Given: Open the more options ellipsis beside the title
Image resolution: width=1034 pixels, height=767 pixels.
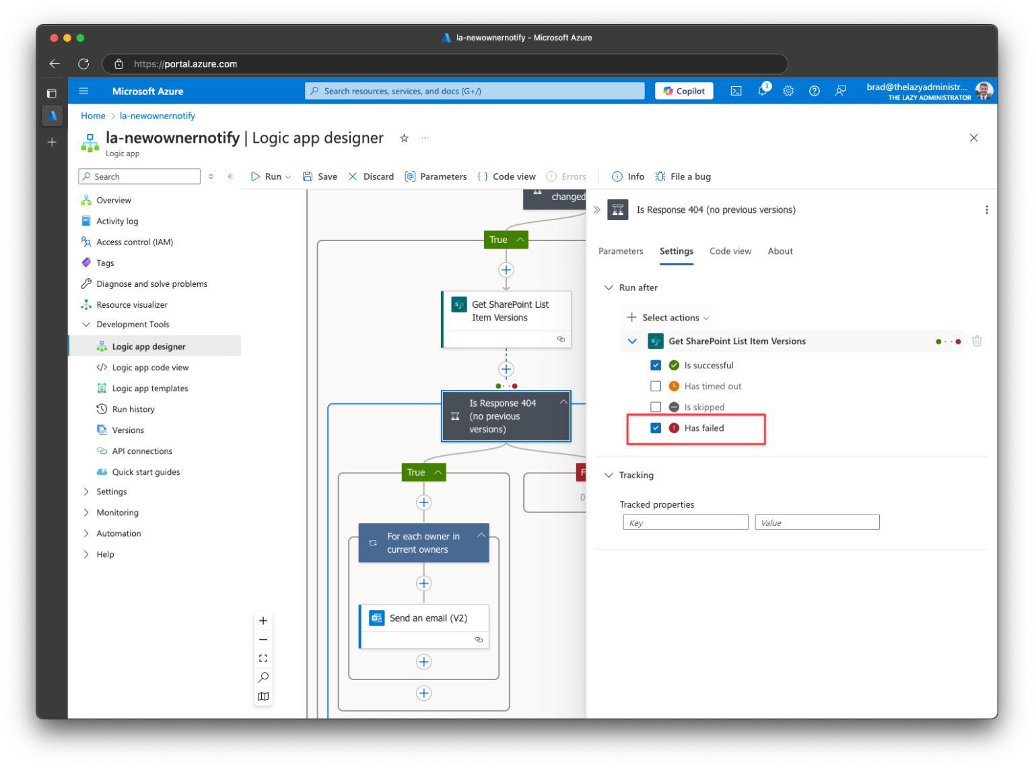Looking at the screenshot, I should (425, 138).
